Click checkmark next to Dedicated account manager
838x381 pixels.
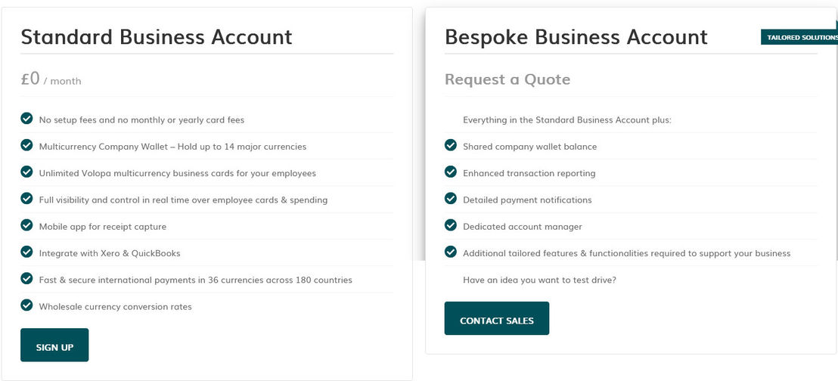pyautogui.click(x=451, y=225)
